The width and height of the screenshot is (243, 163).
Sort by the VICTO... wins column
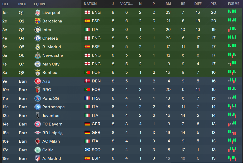click(127, 4)
